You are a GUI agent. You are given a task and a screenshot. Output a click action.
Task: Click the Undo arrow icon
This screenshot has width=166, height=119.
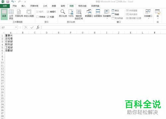click(13, 2)
